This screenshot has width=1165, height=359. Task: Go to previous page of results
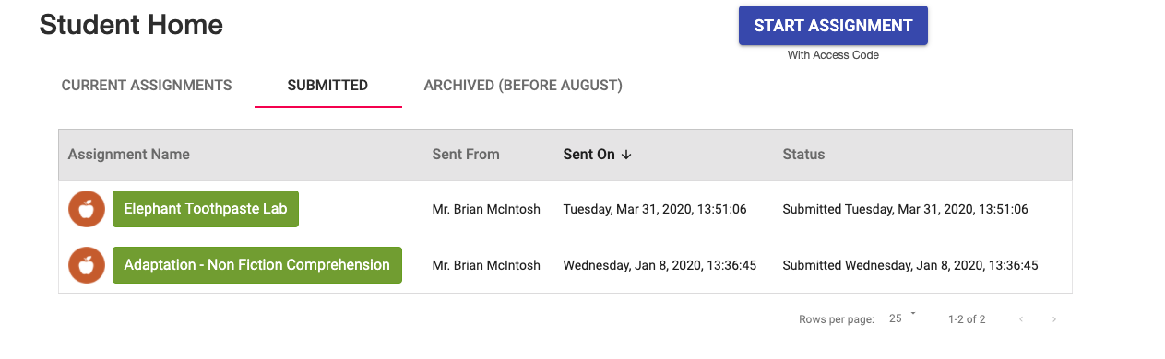click(1021, 319)
